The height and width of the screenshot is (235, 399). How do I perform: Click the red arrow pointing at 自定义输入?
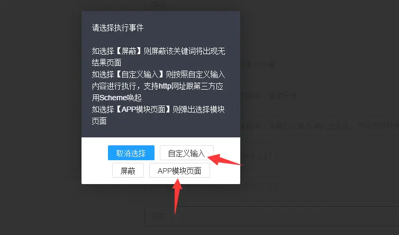[224, 159]
